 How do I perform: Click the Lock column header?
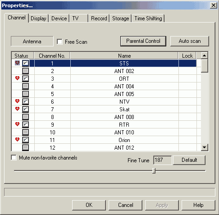point(187,56)
